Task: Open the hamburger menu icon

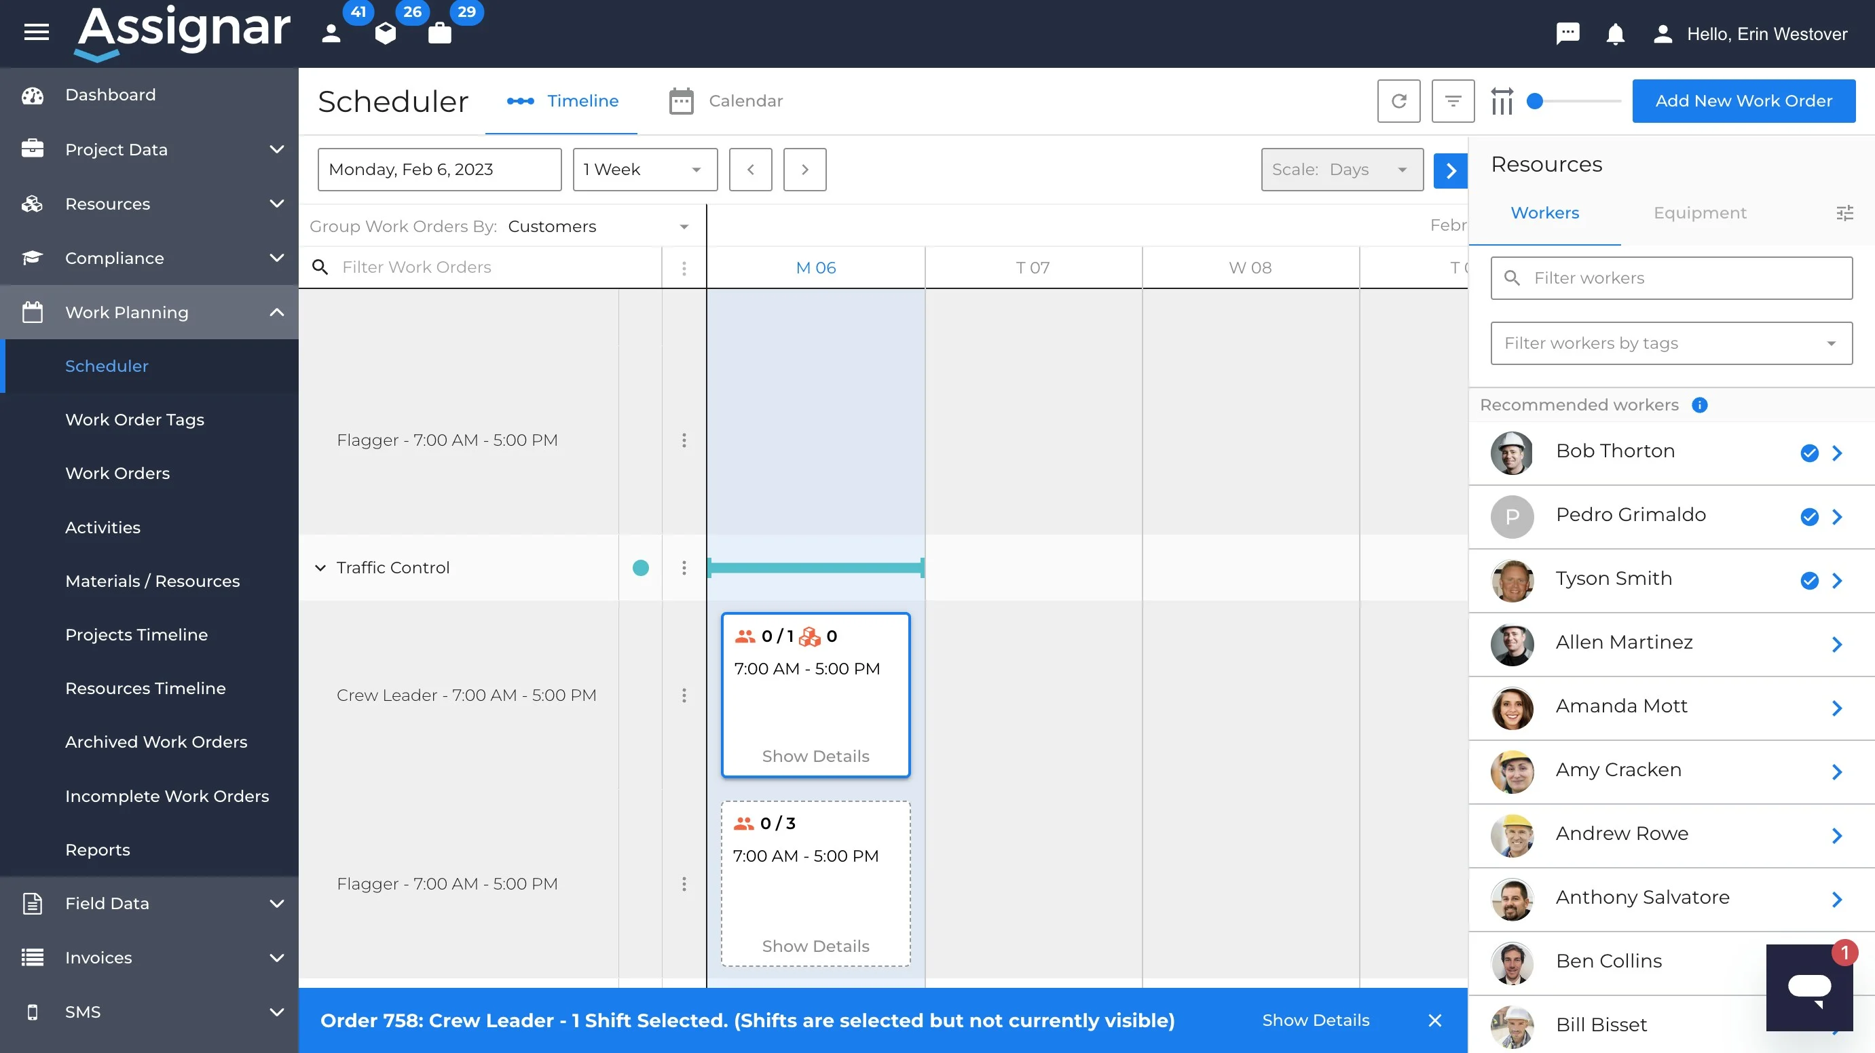Action: click(x=37, y=32)
